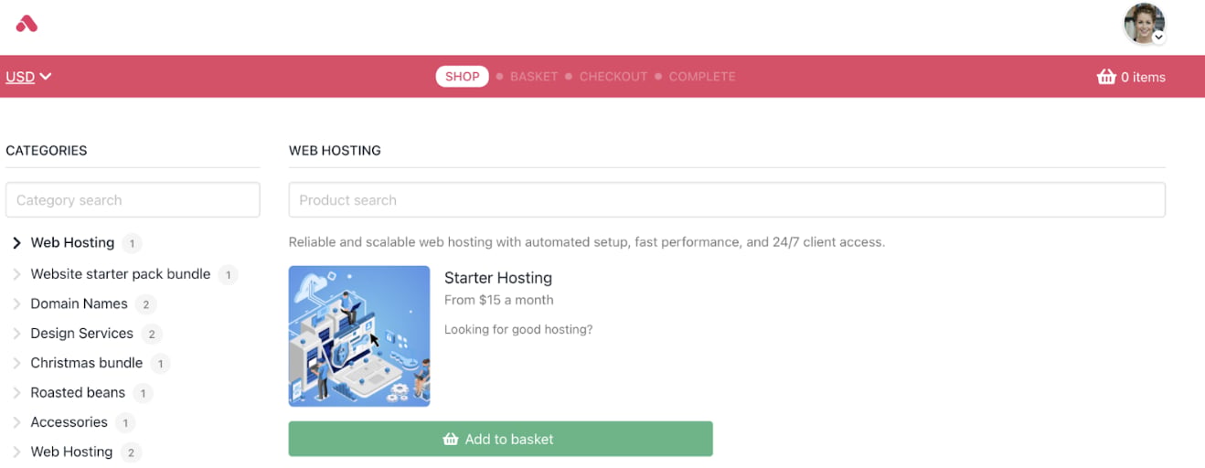Expand the Roasted beans chevron
The height and width of the screenshot is (468, 1205).
16,393
